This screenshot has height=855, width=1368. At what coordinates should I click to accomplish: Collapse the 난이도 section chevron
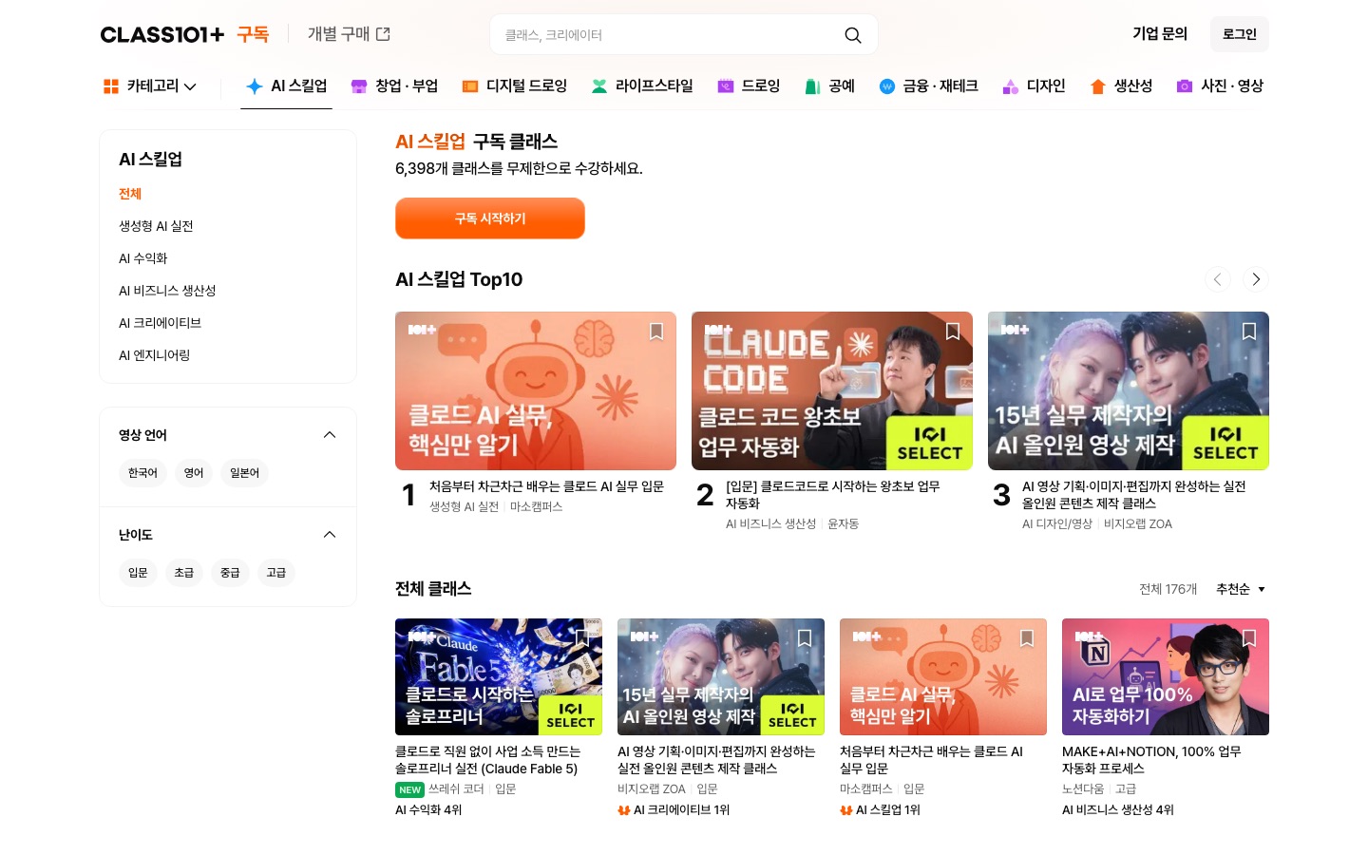[330, 535]
